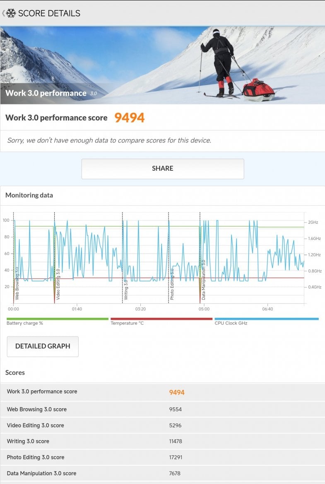The image size is (325, 484).
Task: Click the Writing 3.0 marker in graph
Action: point(126,290)
